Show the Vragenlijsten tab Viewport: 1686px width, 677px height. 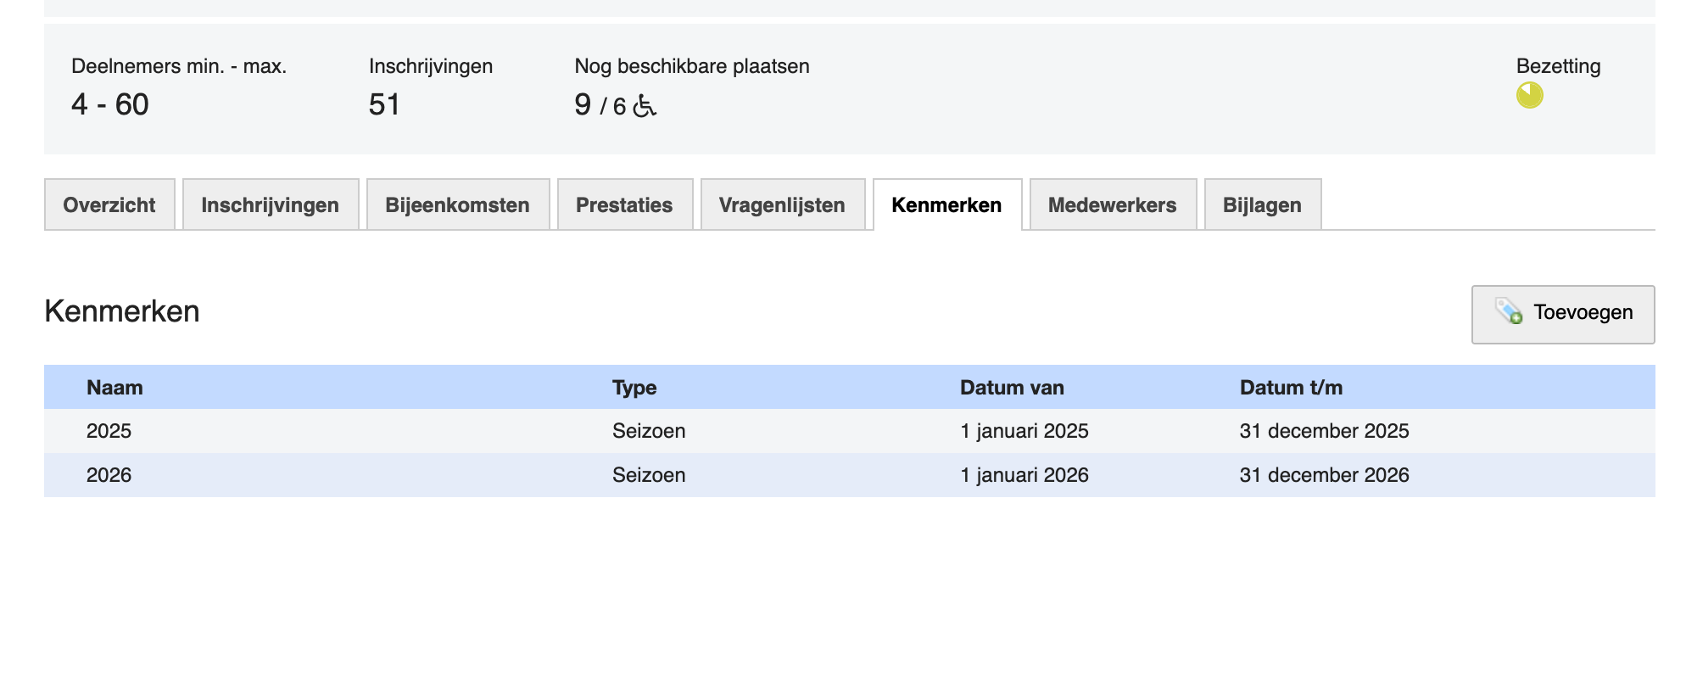coord(782,205)
